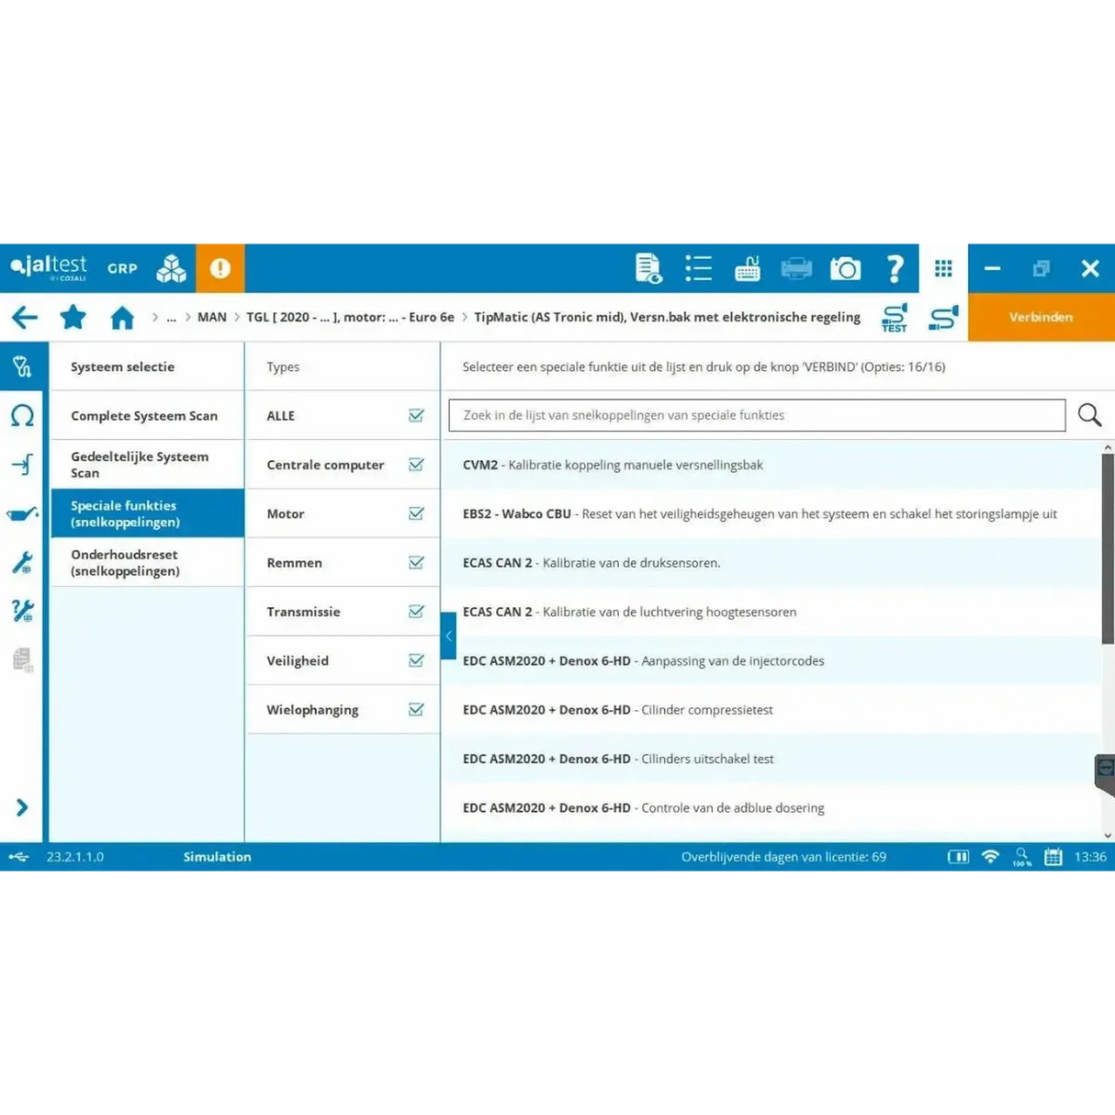
Task: Click the TGL [2020 - ...] breadcrumb
Action: [350, 317]
